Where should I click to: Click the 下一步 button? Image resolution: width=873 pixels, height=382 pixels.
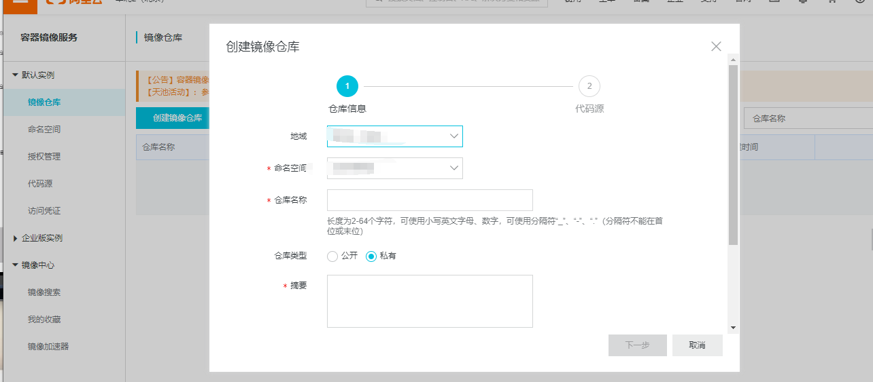click(637, 345)
